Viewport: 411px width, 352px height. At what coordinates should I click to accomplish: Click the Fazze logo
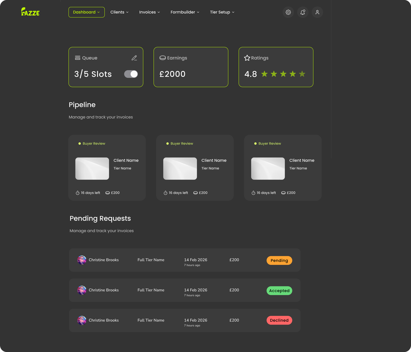tap(30, 12)
